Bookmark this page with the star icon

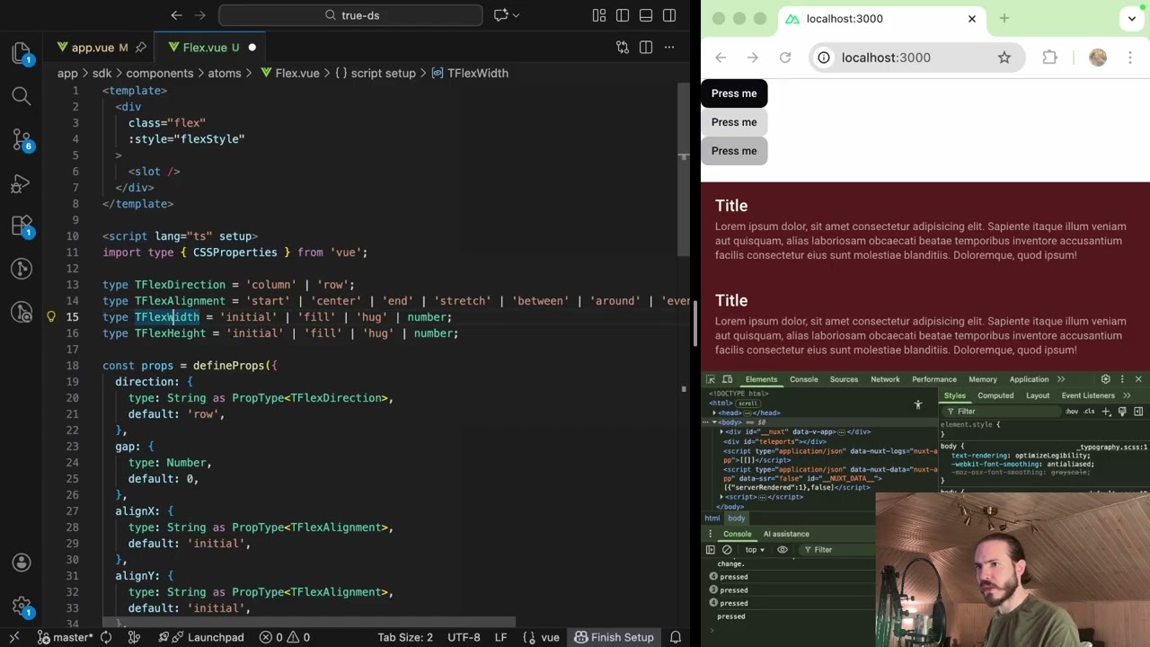[x=1004, y=58]
